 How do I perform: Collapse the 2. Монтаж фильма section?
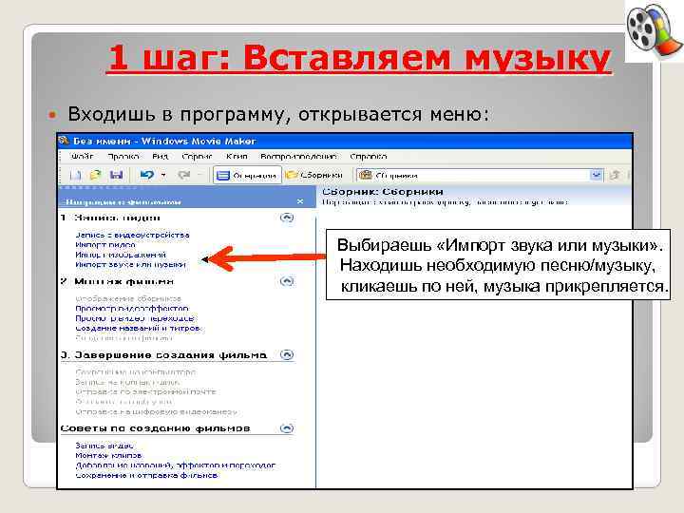point(287,281)
